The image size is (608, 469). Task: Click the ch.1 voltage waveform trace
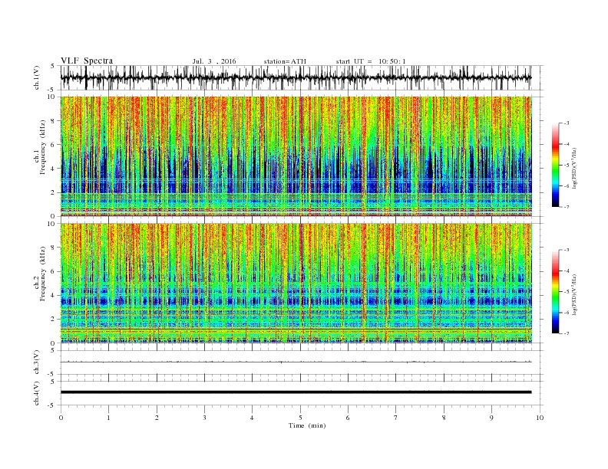pos(296,77)
